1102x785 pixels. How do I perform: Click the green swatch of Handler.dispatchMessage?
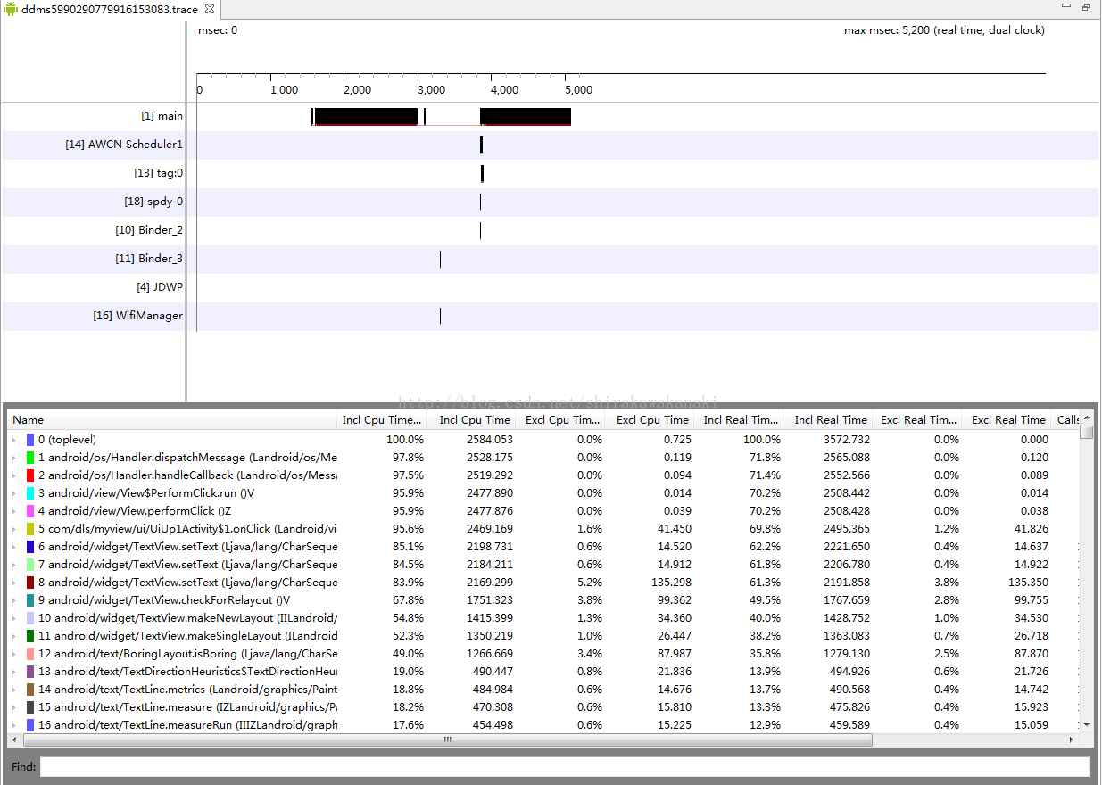(x=30, y=458)
